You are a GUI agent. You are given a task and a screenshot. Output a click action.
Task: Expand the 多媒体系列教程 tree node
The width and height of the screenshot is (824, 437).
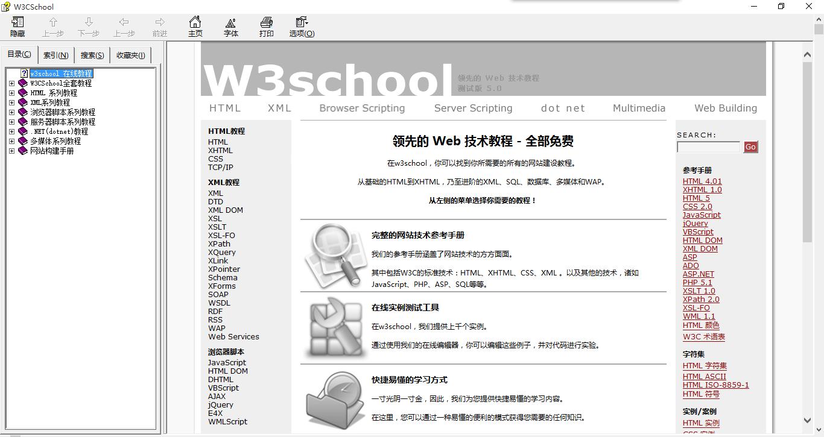tap(12, 140)
